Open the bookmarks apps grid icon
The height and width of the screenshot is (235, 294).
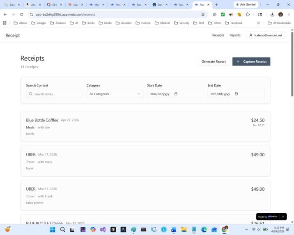5,23
